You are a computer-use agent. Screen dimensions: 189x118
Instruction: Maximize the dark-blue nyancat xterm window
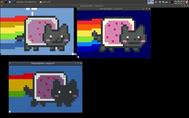coord(146,9)
